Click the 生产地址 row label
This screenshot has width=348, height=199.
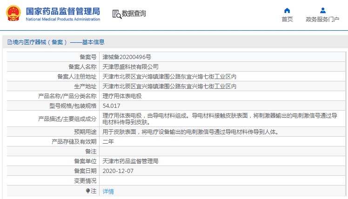85,86
